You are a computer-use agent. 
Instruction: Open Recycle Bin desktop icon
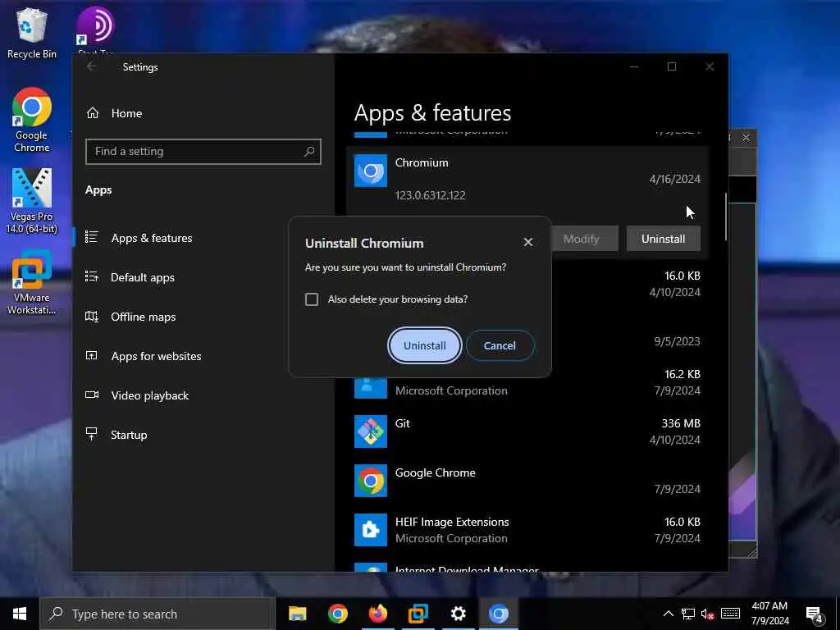(32, 34)
